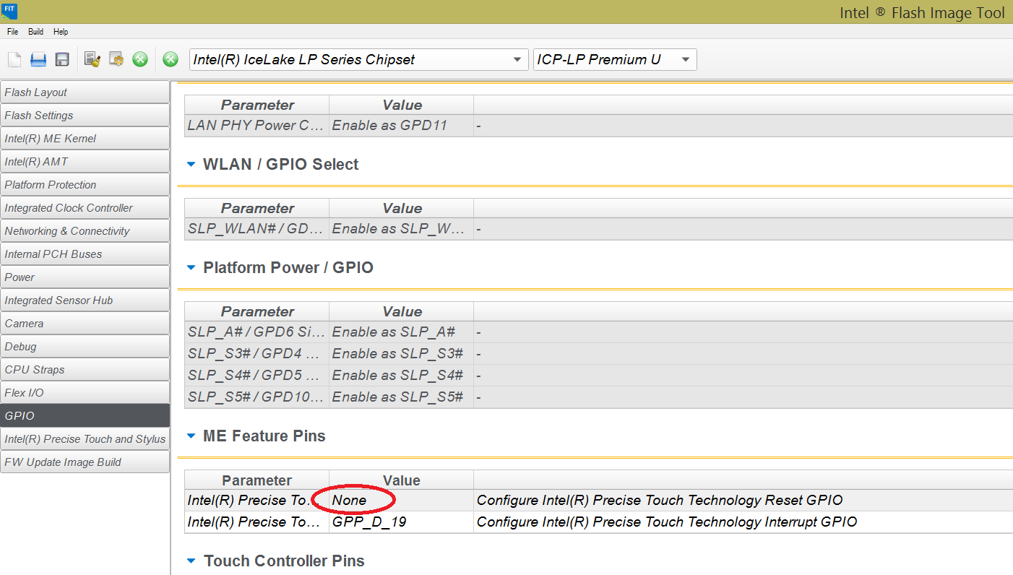
Task: Click the green build icon next to chipset dropdown
Action: [171, 59]
